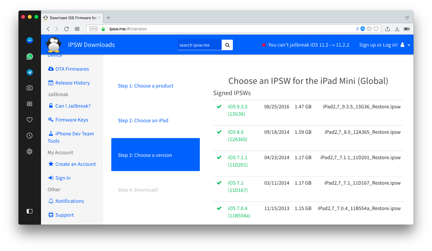This screenshot has height=251, width=432.
Task: Reload the page
Action: (66, 29)
